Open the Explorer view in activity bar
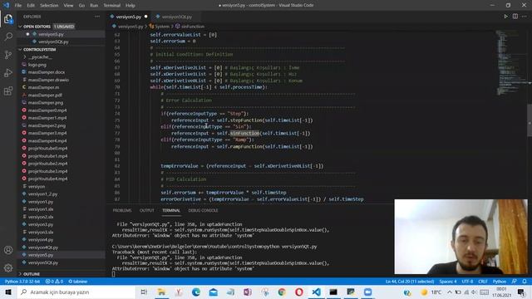Viewport: 532px width, 299px height. coord(8,19)
